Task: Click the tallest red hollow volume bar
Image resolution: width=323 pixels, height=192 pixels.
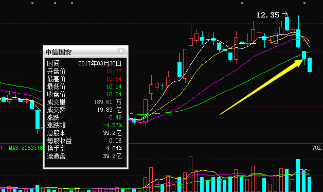Action: 190,174
